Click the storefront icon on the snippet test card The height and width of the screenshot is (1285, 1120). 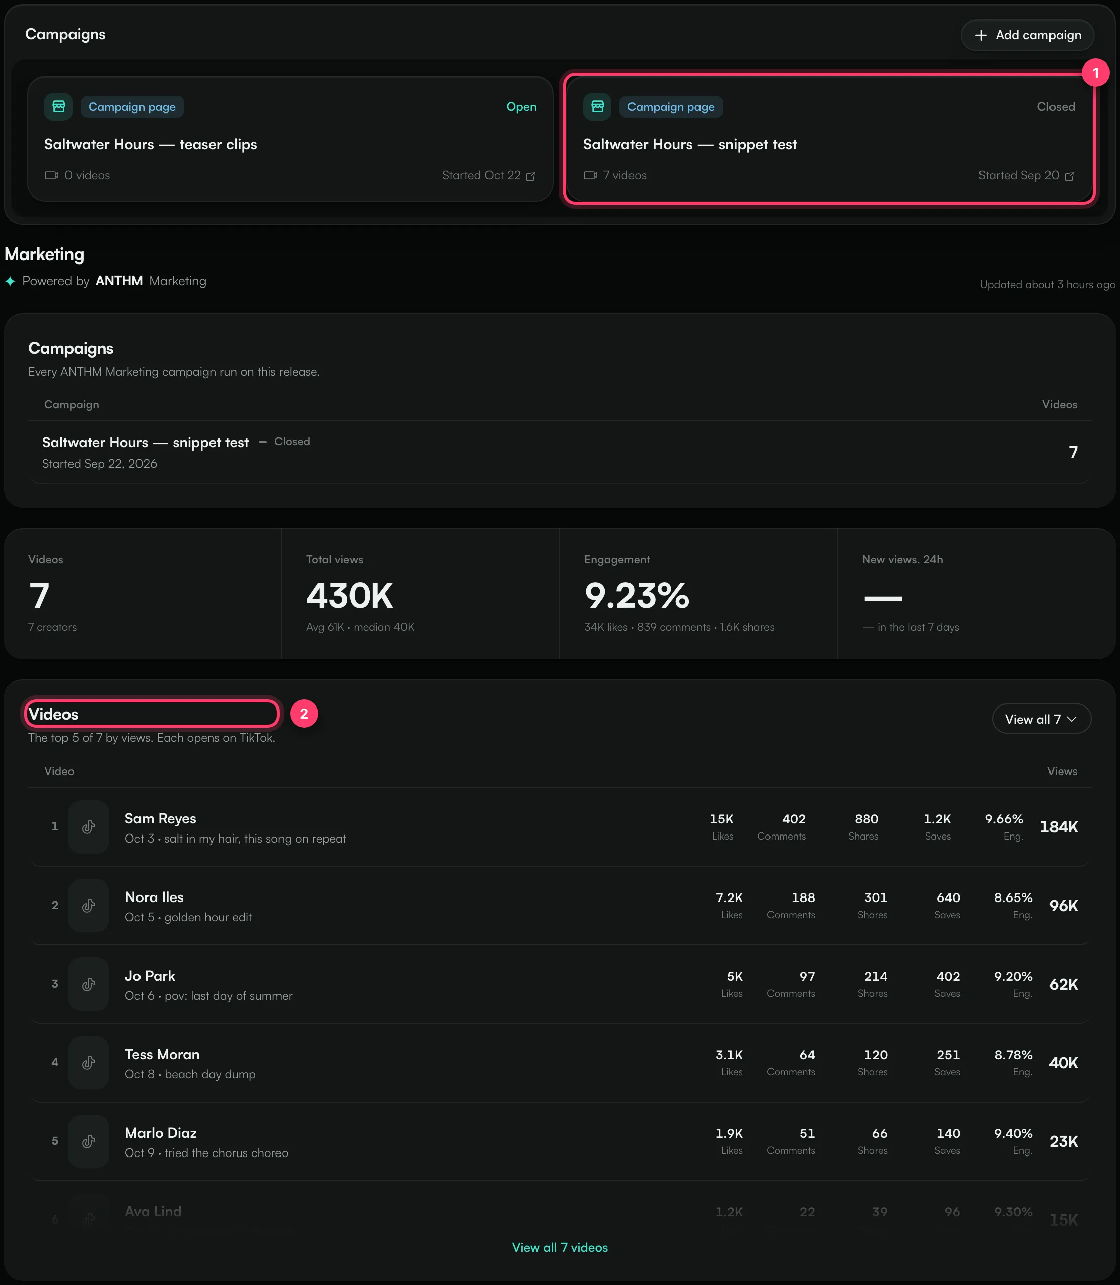597,107
